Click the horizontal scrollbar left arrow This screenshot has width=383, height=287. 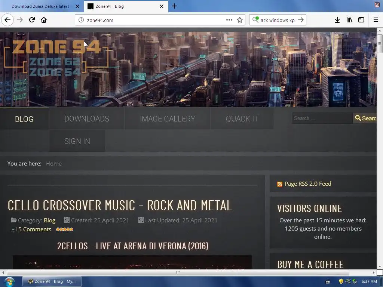point(3,272)
